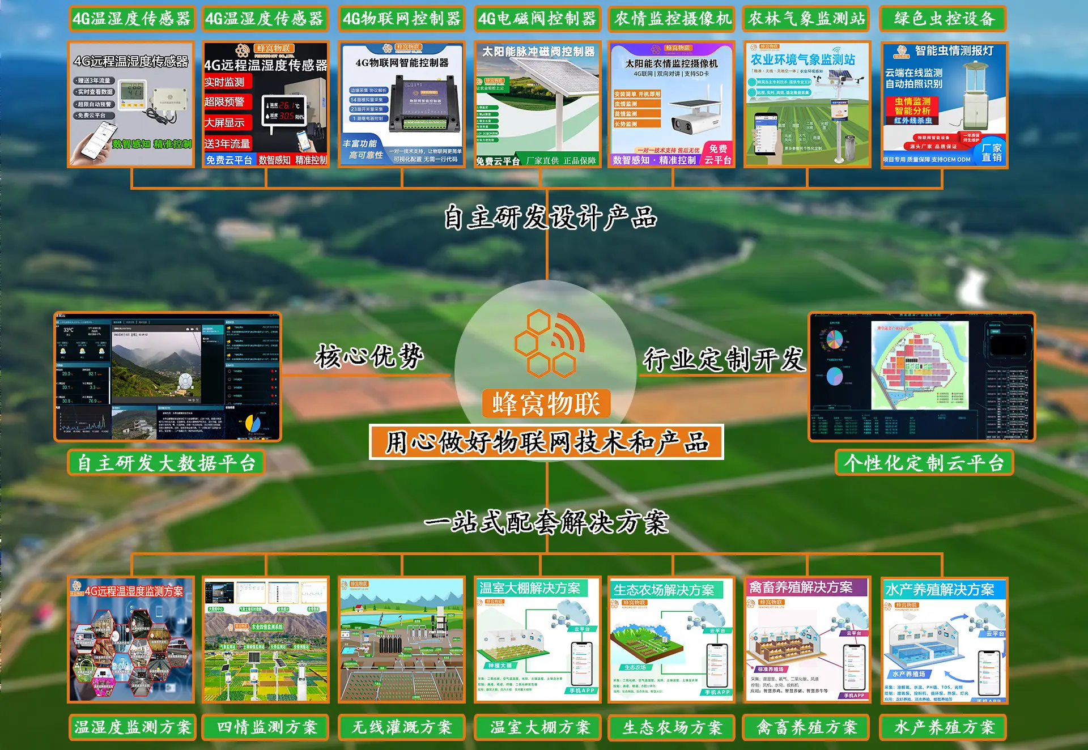Click the 农情监控摄像机 label
Viewport: 1088px width, 750px height.
[x=672, y=19]
